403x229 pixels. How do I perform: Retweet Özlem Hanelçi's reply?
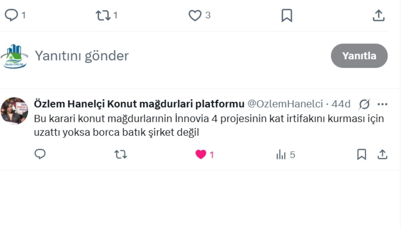tap(121, 154)
